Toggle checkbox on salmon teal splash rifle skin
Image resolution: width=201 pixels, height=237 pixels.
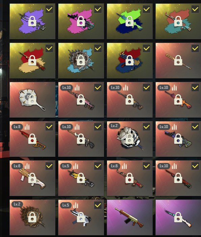pos(195,9)
